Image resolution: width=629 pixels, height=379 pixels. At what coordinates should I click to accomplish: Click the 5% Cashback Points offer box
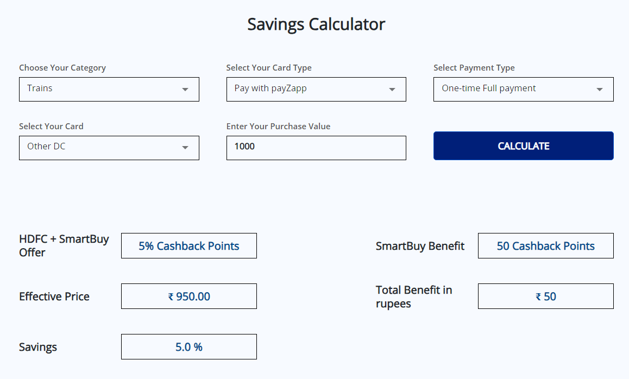[x=189, y=246]
